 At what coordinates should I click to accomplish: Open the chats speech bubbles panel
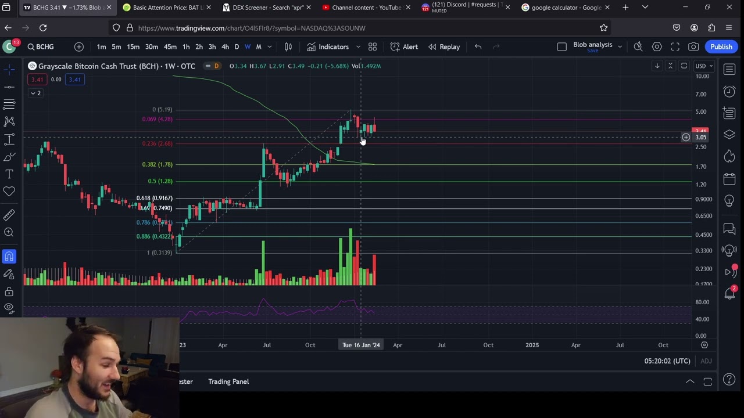pos(729,229)
